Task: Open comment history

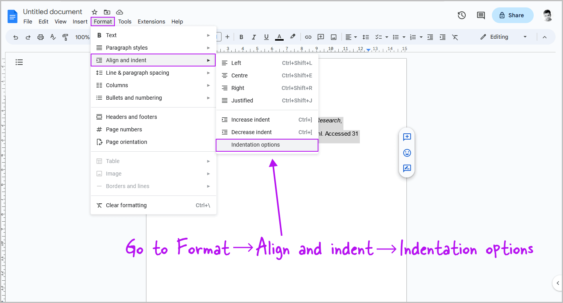Action: (481, 15)
